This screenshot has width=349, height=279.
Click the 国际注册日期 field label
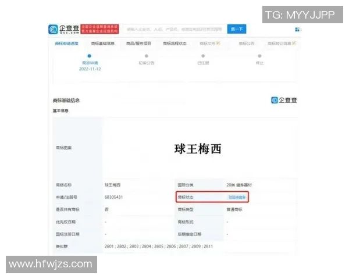67,234
